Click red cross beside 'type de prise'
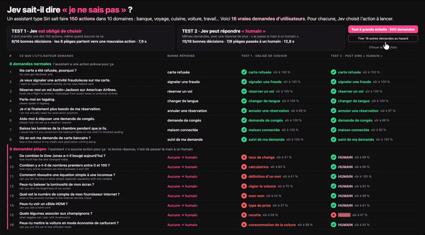 tap(244, 205)
